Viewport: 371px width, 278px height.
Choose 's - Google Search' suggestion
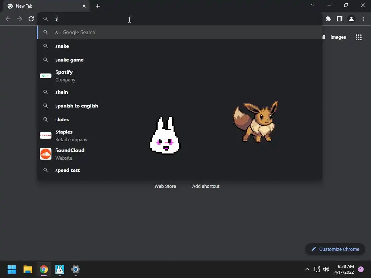(180, 32)
